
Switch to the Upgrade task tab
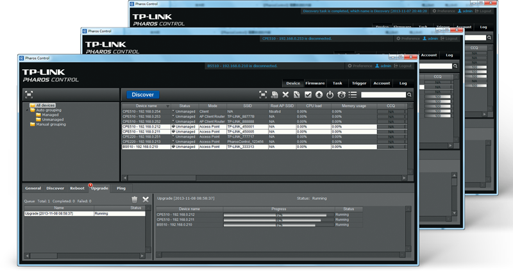tap(99, 188)
